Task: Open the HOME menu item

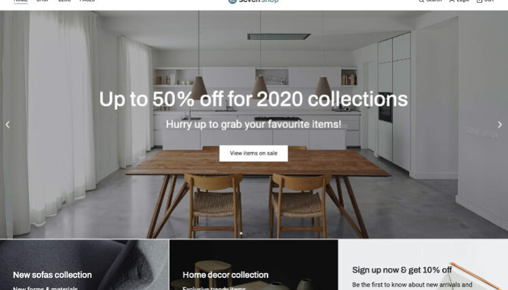Action: 21,1
